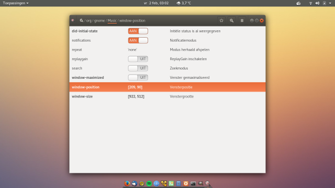Select the window-size key row

(167, 97)
